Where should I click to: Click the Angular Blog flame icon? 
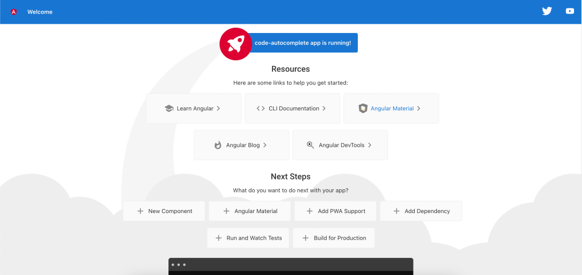point(218,145)
